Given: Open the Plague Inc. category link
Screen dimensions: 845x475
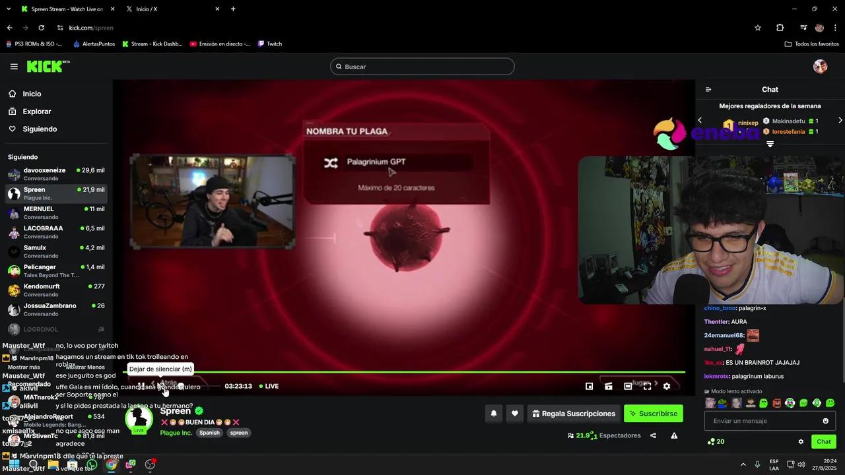Looking at the screenshot, I should [x=176, y=433].
